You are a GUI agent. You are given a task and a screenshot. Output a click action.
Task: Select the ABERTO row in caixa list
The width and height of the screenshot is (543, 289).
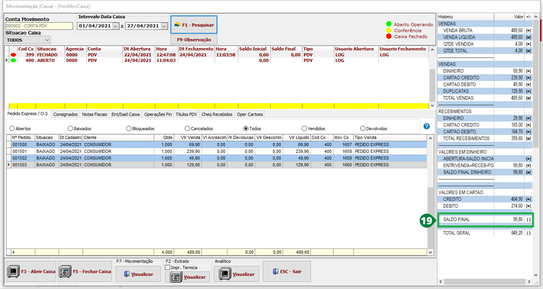(217, 60)
